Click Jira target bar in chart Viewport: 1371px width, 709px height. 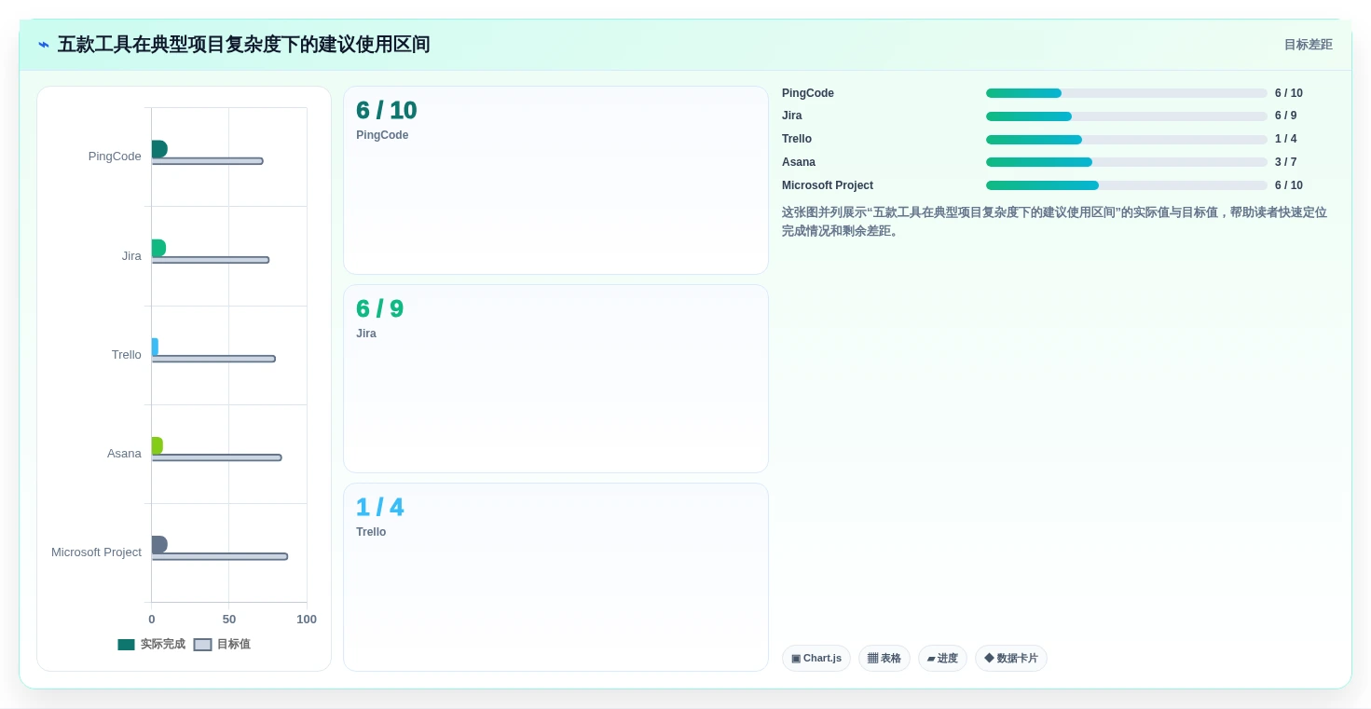pyautogui.click(x=211, y=260)
